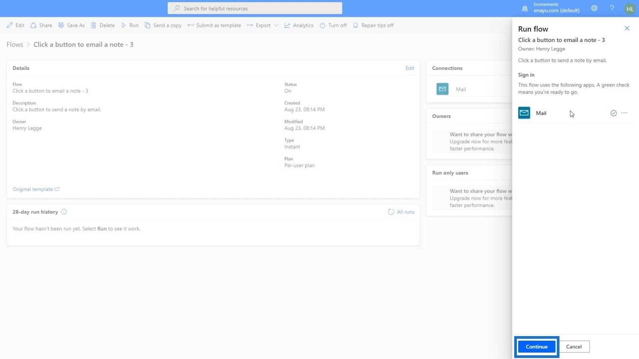639x359 pixels.
Task: Click the Mail label in Run flow panel
Action: click(x=541, y=113)
